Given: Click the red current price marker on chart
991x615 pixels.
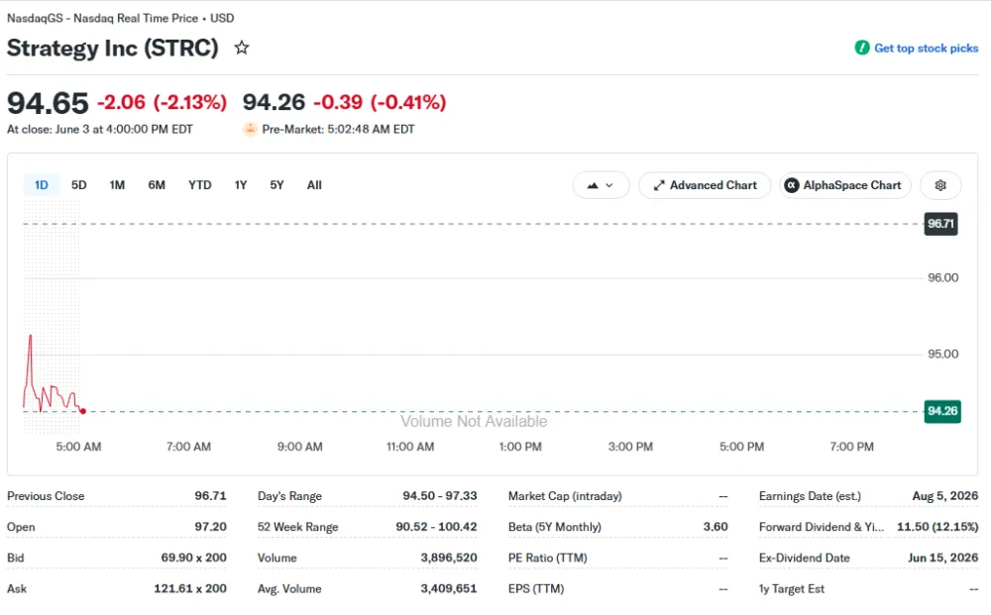Looking at the screenshot, I should pyautogui.click(x=83, y=411).
